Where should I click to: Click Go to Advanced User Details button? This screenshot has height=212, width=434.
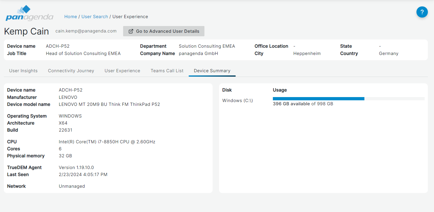click(164, 31)
